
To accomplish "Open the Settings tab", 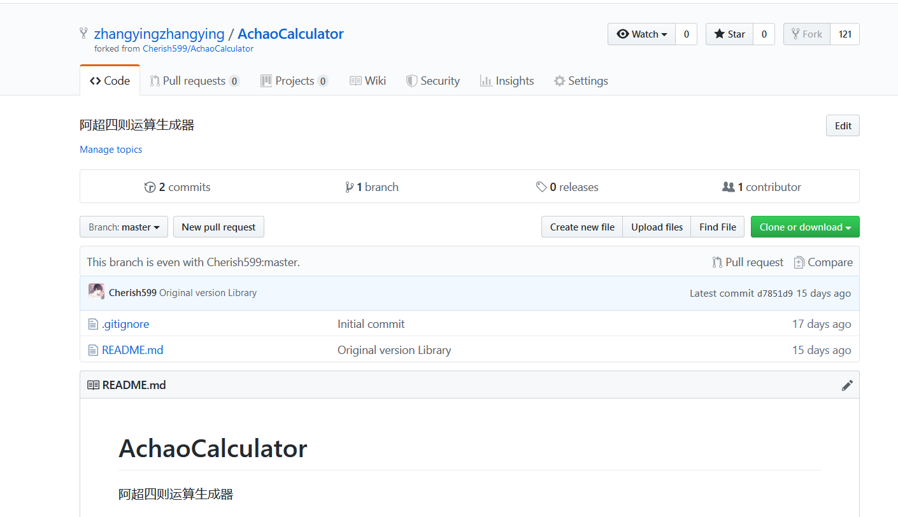I will point(581,81).
